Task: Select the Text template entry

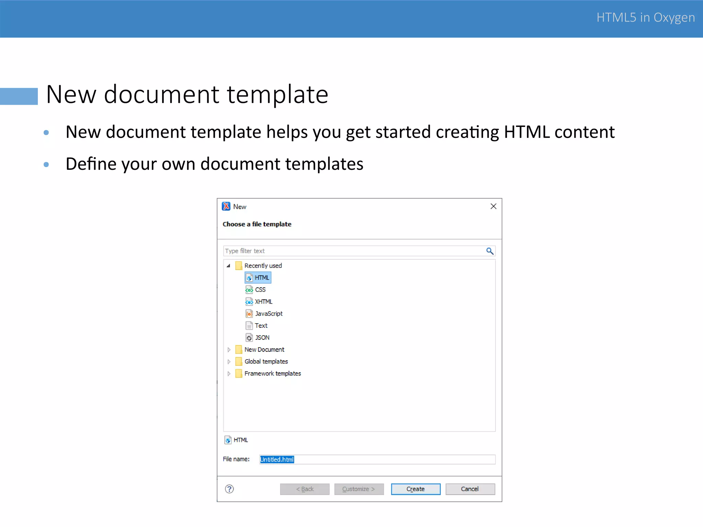Action: 257,326
